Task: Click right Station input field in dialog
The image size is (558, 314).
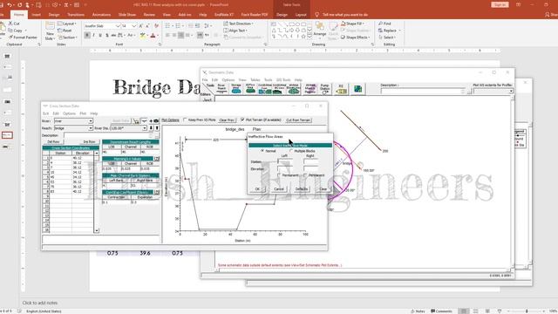Action: (310, 161)
